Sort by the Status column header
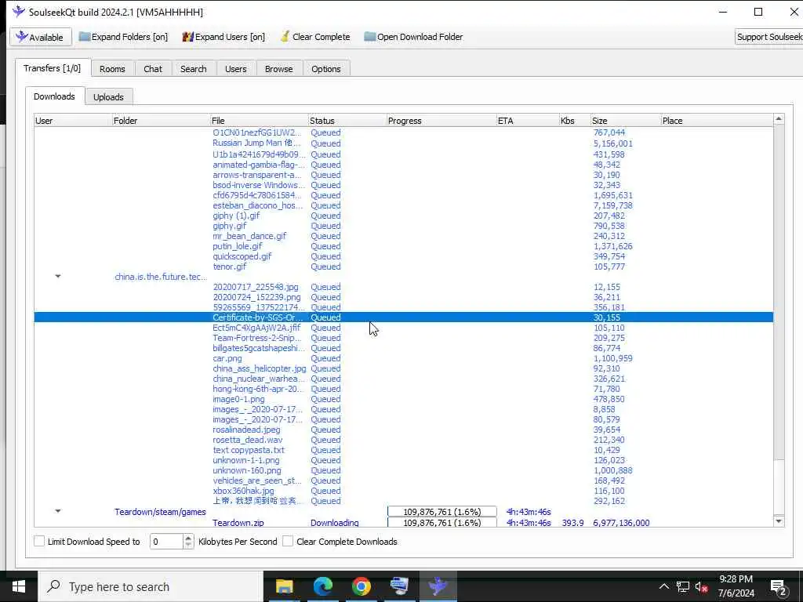Viewport: 803px width, 602px height. (x=347, y=121)
